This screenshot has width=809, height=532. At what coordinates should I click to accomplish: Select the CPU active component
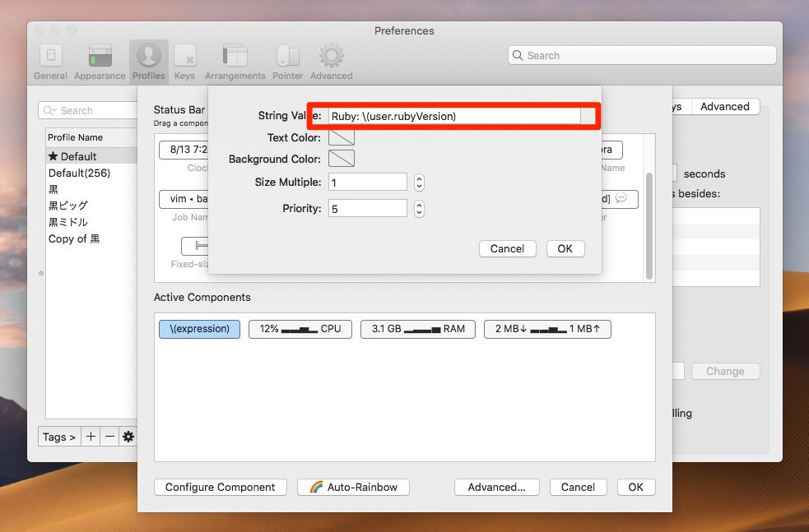click(300, 329)
